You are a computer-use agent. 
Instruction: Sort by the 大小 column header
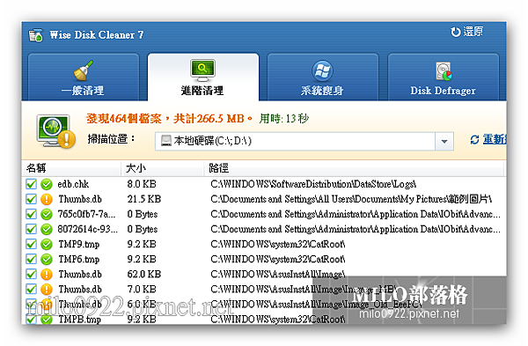163,168
